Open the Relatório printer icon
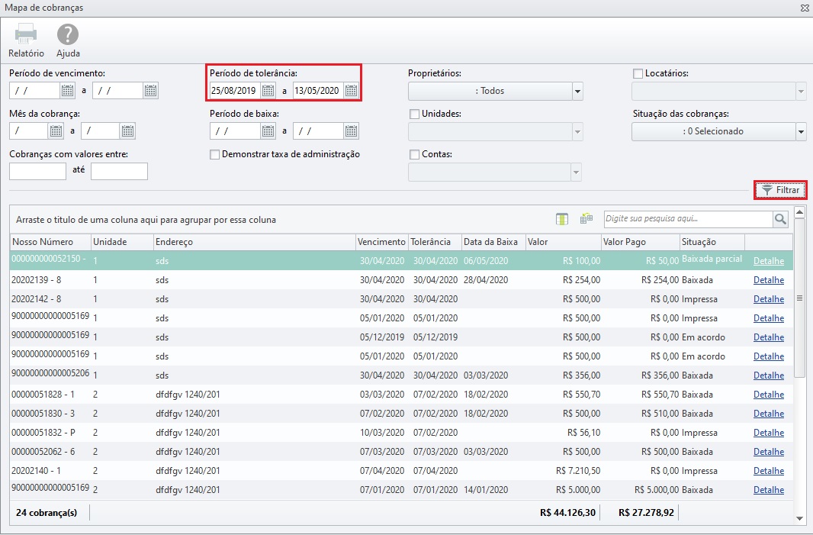Screen dimensions: 813x535 tap(26, 34)
